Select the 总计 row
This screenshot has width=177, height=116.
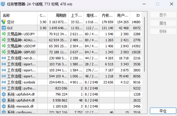(71, 22)
